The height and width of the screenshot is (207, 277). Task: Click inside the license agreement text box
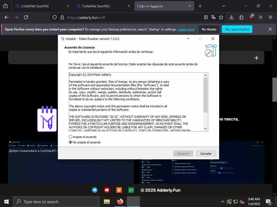[x=136, y=102]
